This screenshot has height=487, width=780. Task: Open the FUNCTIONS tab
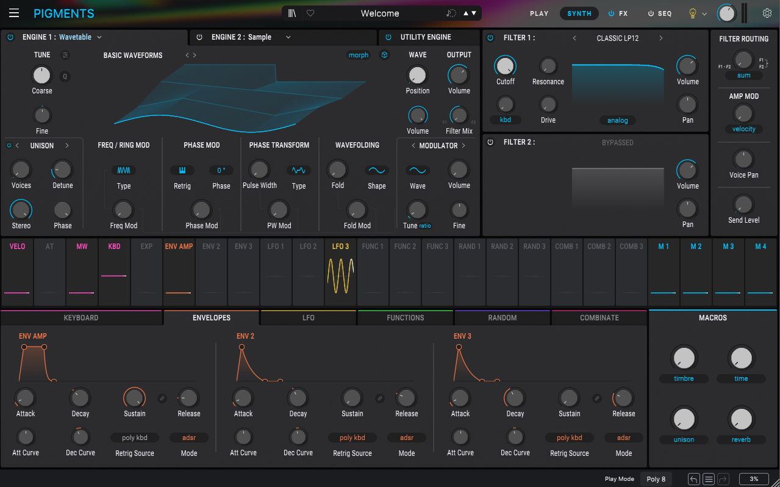[x=405, y=318]
